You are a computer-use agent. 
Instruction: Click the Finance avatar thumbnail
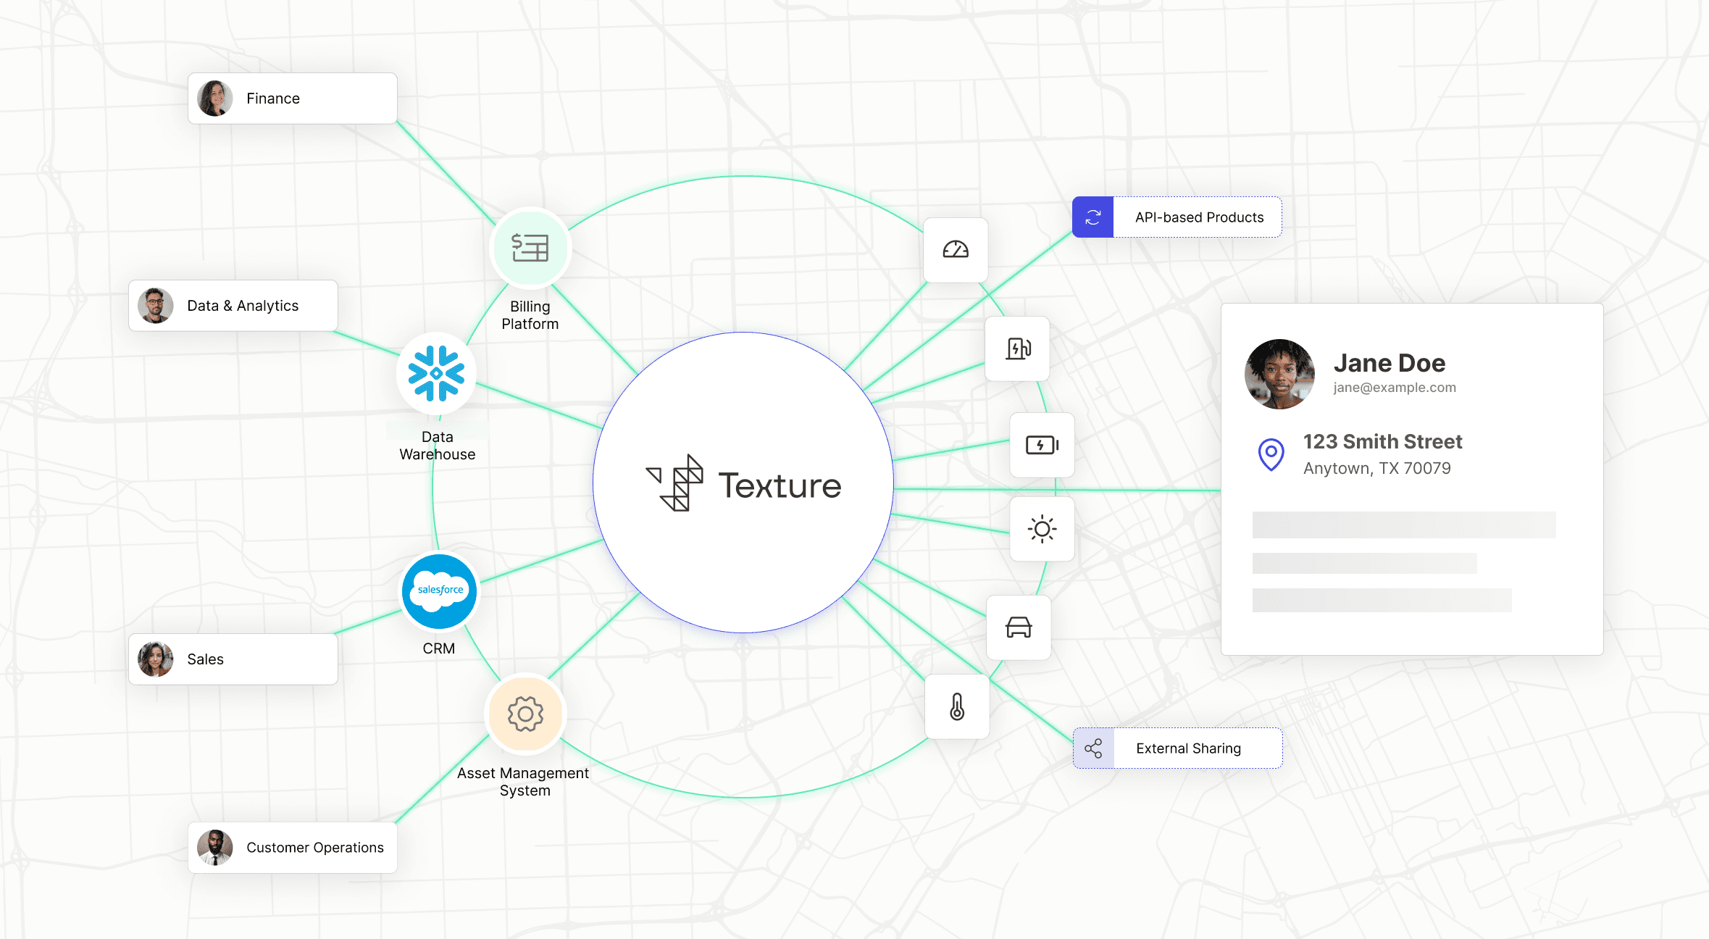pos(215,98)
